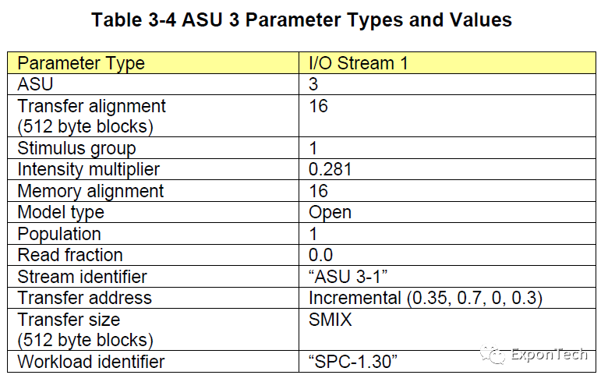Click the 'Read fraction' row label
608x382 pixels.
[x=70, y=255]
